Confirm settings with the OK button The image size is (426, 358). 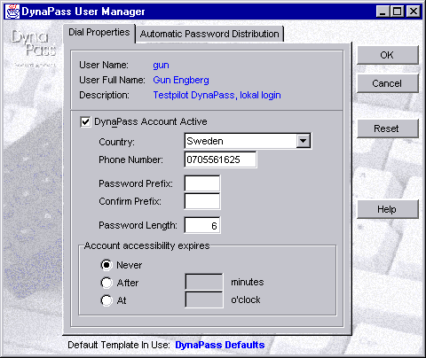(387, 55)
